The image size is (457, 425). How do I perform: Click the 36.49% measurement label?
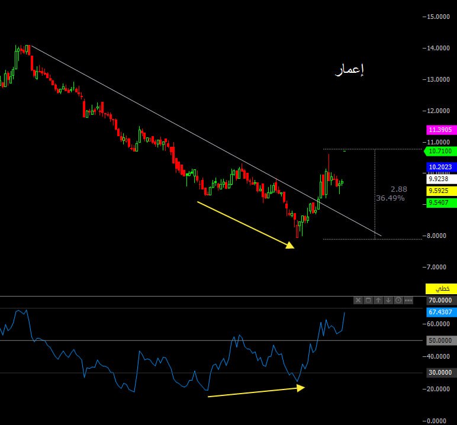[390, 198]
